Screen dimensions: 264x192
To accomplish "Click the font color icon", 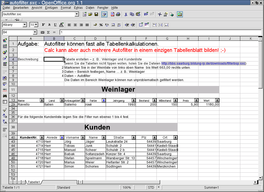I will point(61,25).
